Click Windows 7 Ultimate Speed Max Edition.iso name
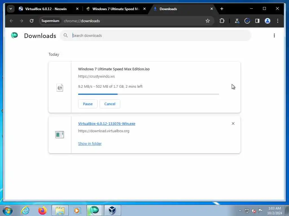The image size is (289, 216). click(114, 69)
